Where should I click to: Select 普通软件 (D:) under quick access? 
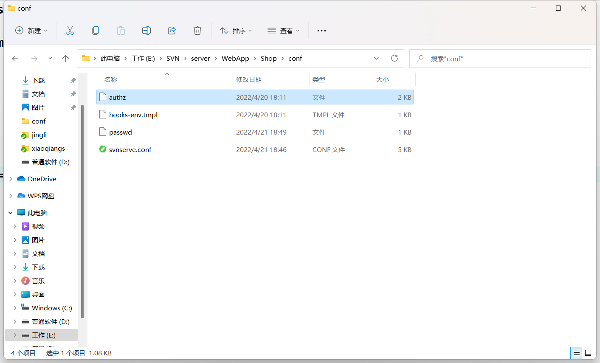click(x=51, y=162)
